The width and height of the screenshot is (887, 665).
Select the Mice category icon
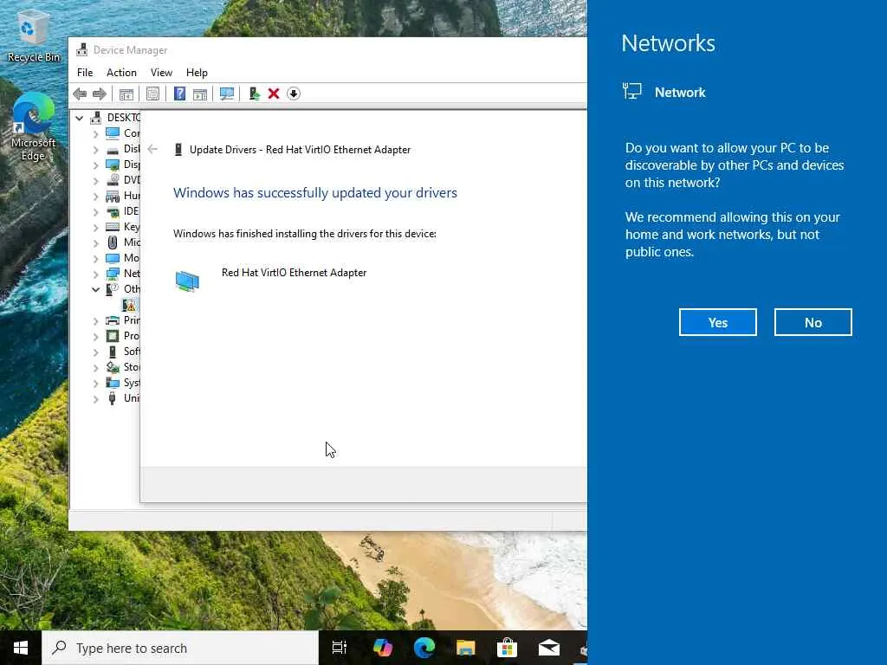[x=113, y=242]
